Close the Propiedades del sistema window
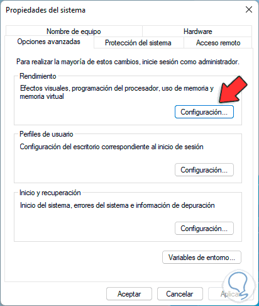259x306 pixels. point(249,9)
